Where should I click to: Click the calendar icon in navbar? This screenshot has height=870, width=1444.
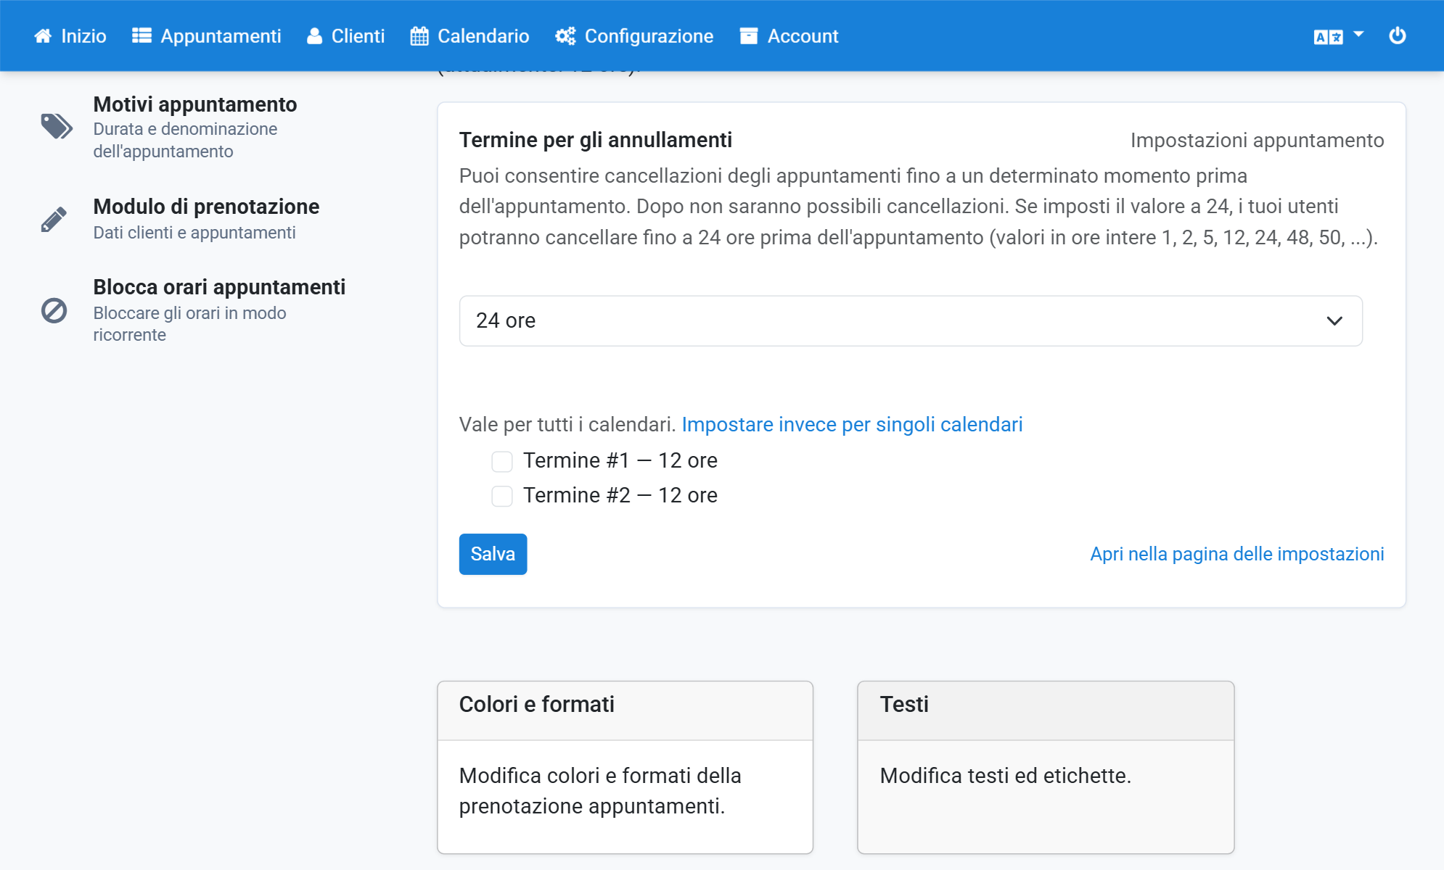pos(419,36)
